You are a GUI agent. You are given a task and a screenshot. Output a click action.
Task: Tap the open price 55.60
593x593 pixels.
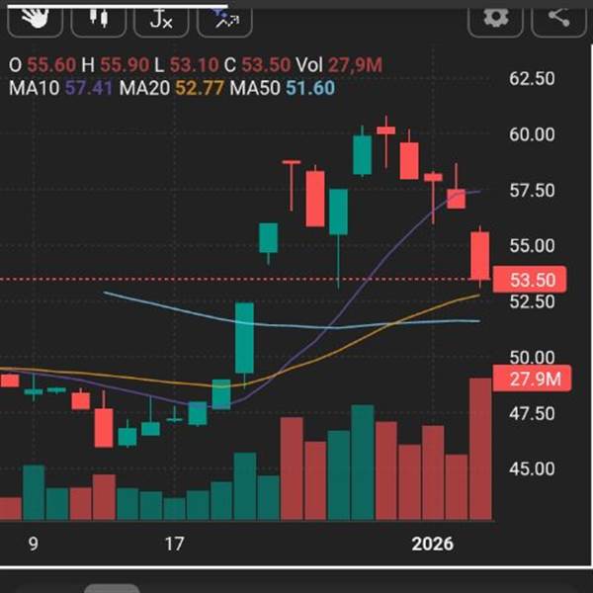pos(51,65)
